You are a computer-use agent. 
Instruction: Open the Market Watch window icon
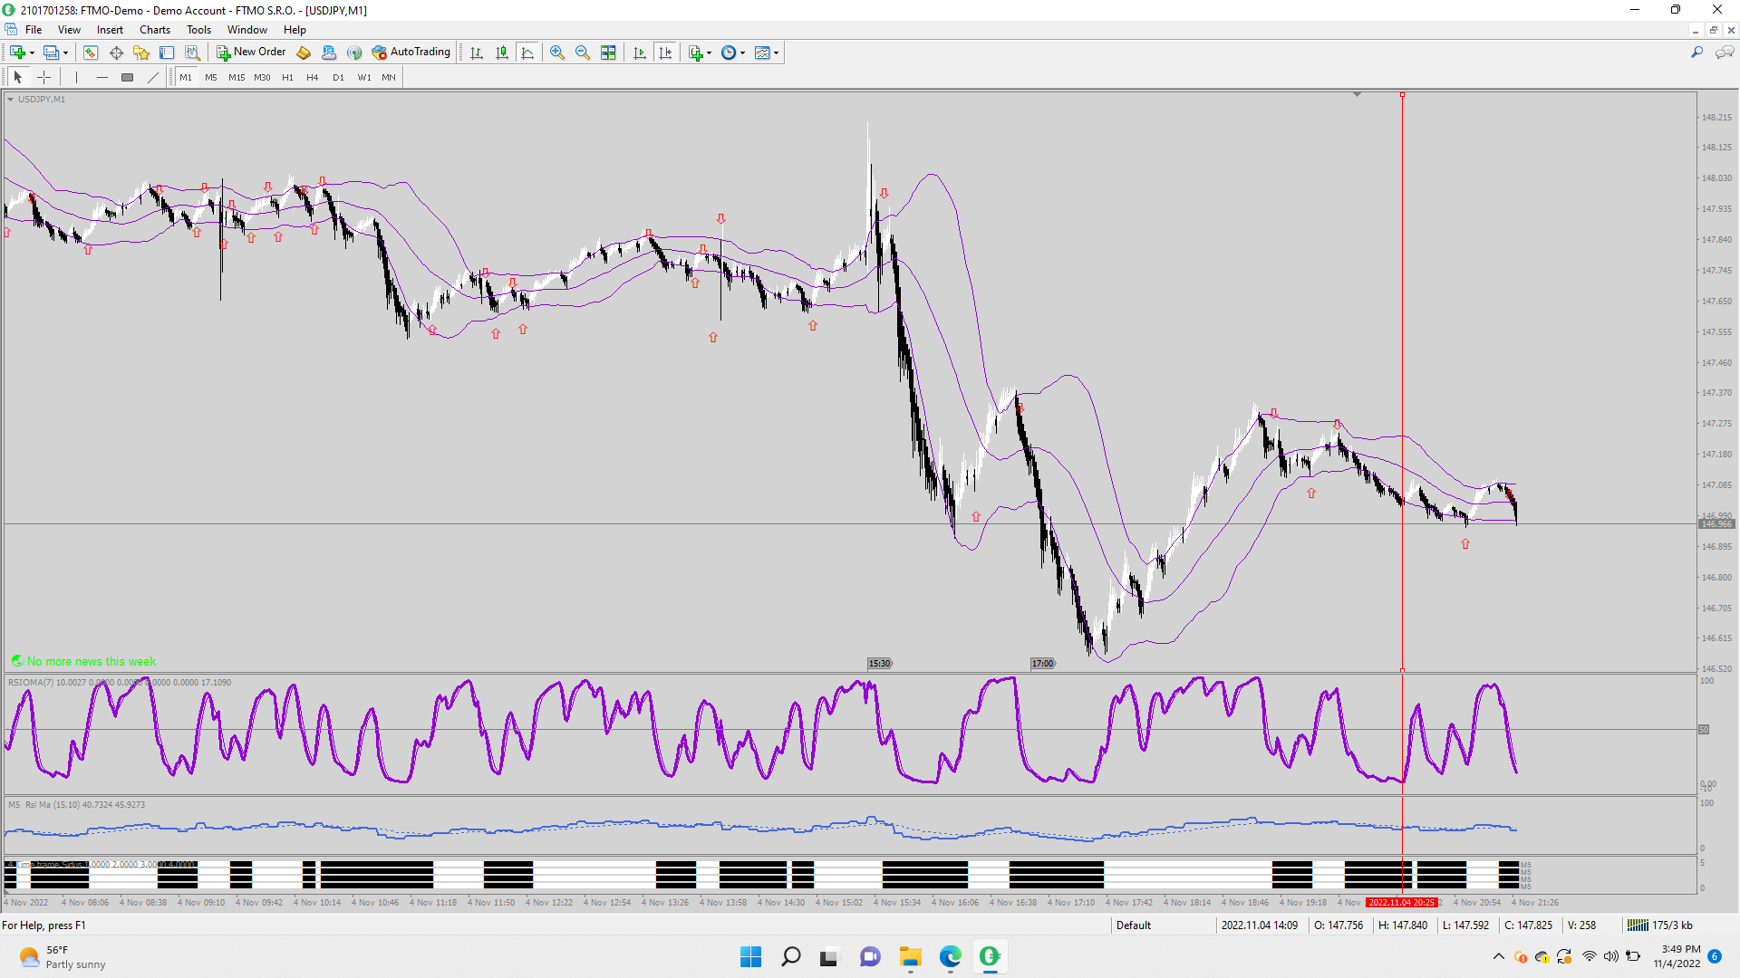[91, 53]
